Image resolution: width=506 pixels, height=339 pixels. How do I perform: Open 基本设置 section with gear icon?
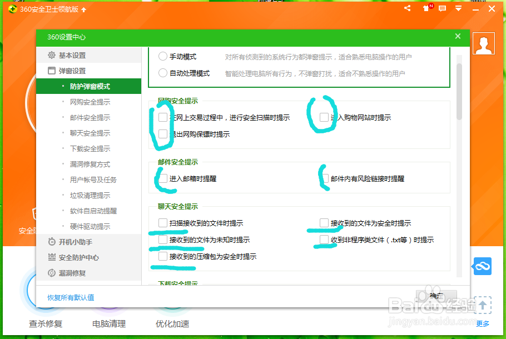pos(89,55)
